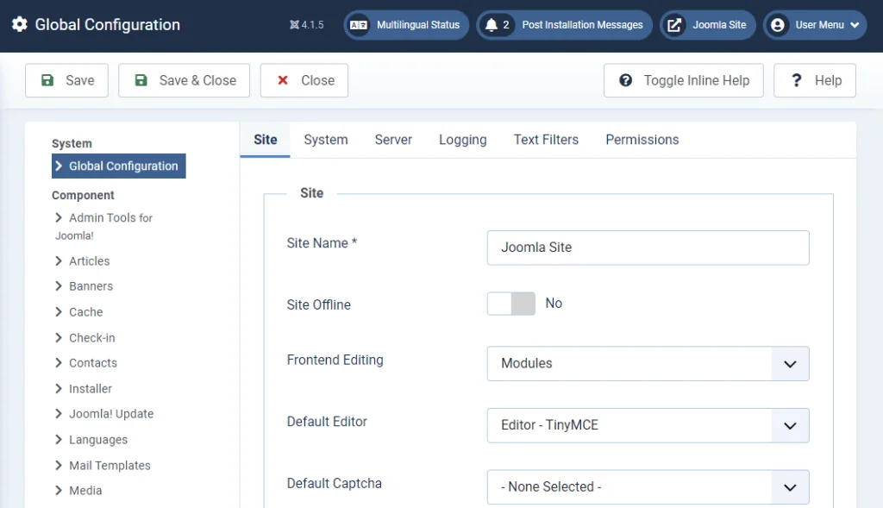883x508 pixels.
Task: Click the question mark on Toggle Inline Help
Action: click(x=624, y=79)
